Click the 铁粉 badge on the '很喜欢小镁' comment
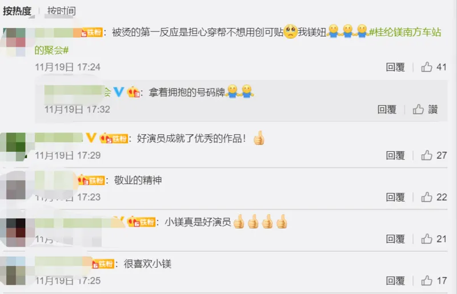This screenshot has height=294, width=457. pos(103,264)
